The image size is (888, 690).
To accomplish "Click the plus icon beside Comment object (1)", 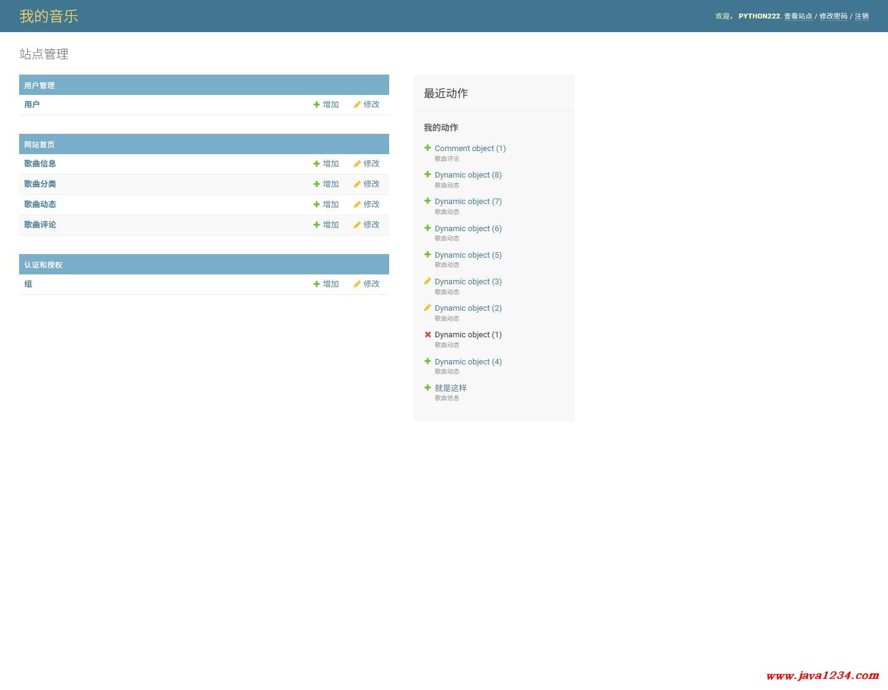I will 427,148.
